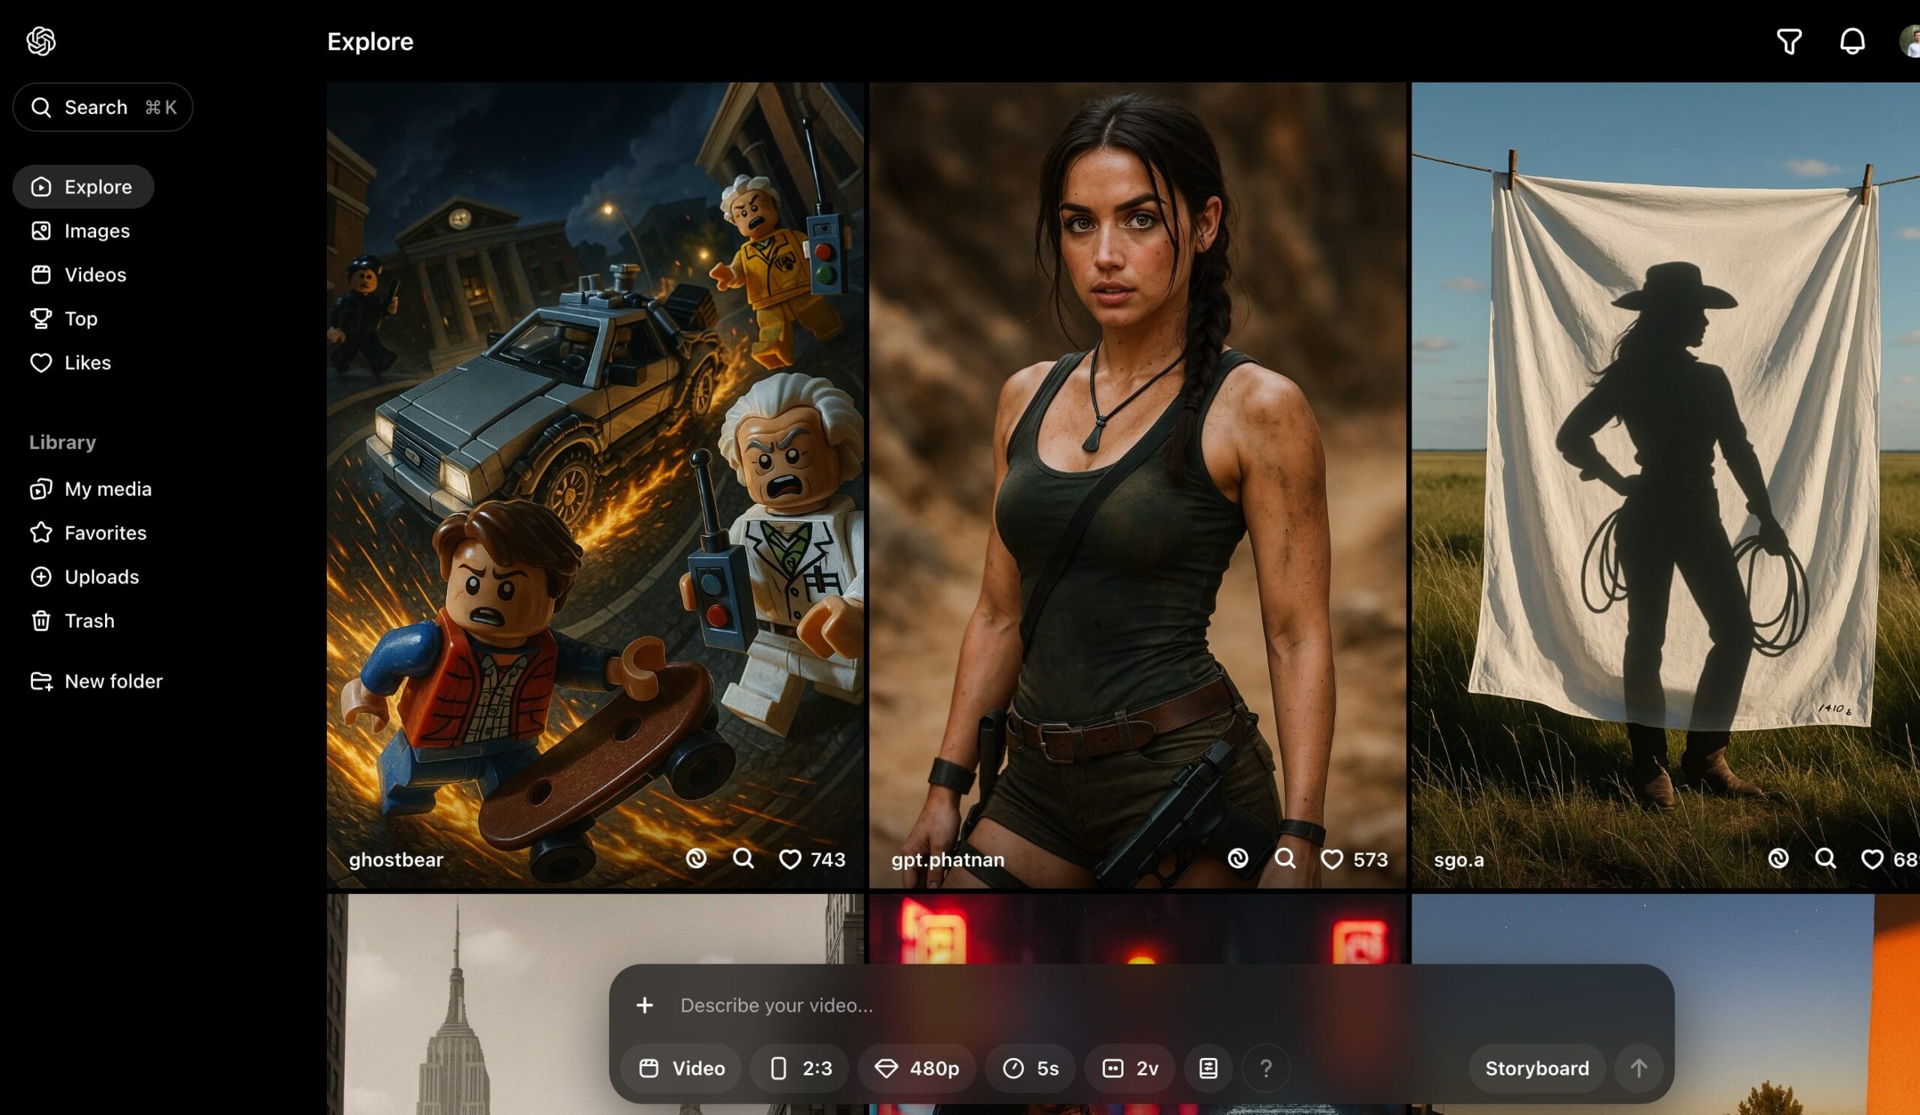Open the 2:3 aspect ratio dropdown

point(800,1068)
